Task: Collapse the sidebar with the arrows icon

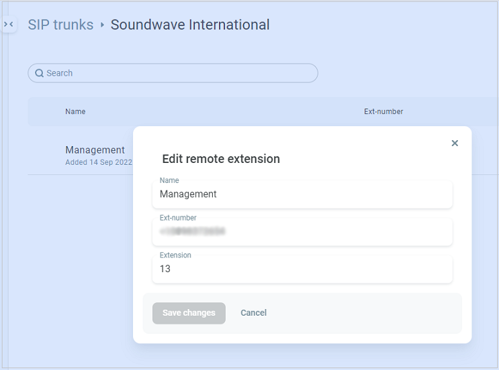Action: pyautogui.click(x=9, y=24)
